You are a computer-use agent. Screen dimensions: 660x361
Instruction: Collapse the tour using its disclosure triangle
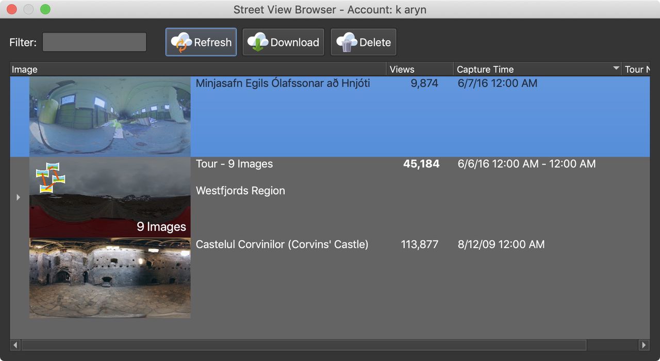(18, 197)
